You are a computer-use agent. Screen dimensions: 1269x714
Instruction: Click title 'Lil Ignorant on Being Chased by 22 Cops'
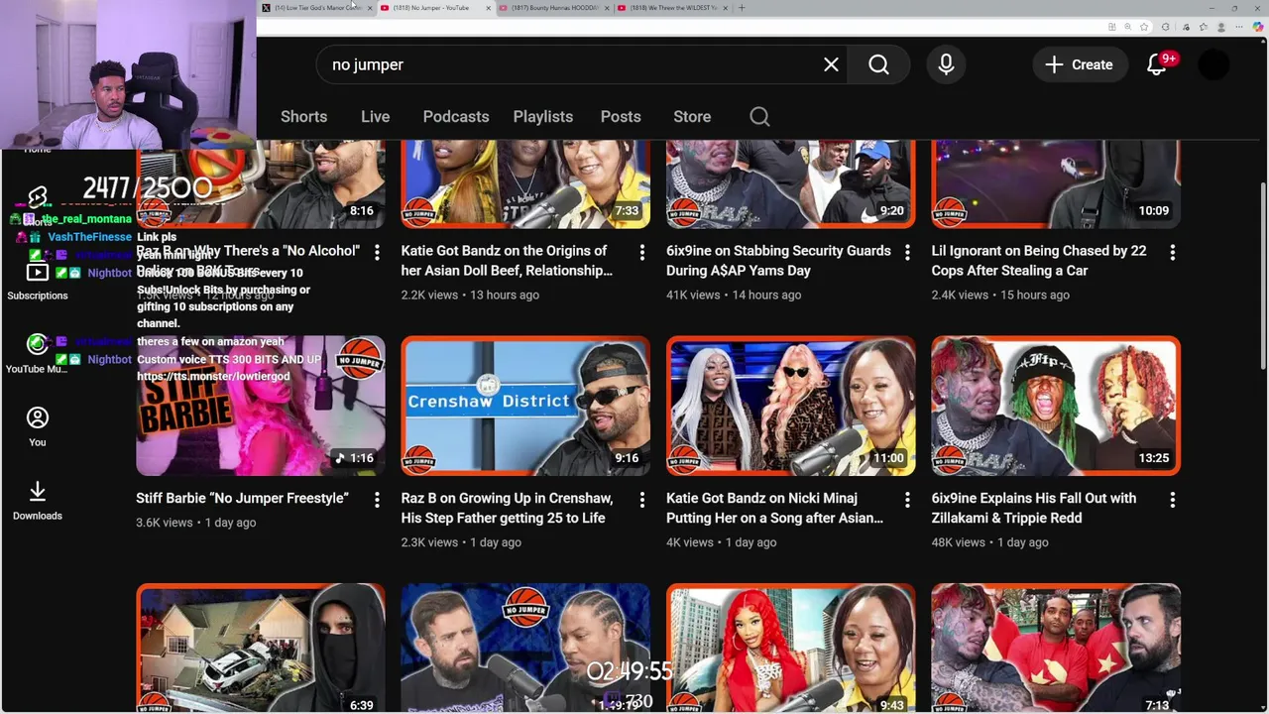1039,261
